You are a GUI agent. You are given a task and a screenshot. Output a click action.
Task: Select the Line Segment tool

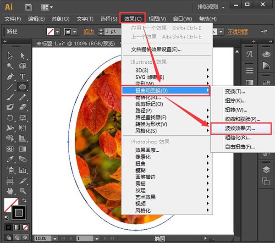10,87
